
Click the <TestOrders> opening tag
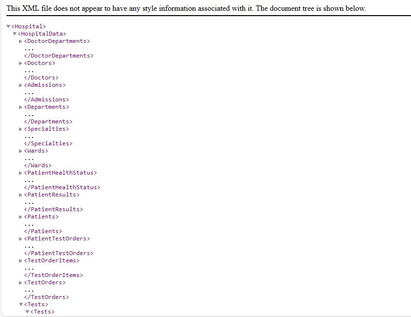[x=45, y=282]
